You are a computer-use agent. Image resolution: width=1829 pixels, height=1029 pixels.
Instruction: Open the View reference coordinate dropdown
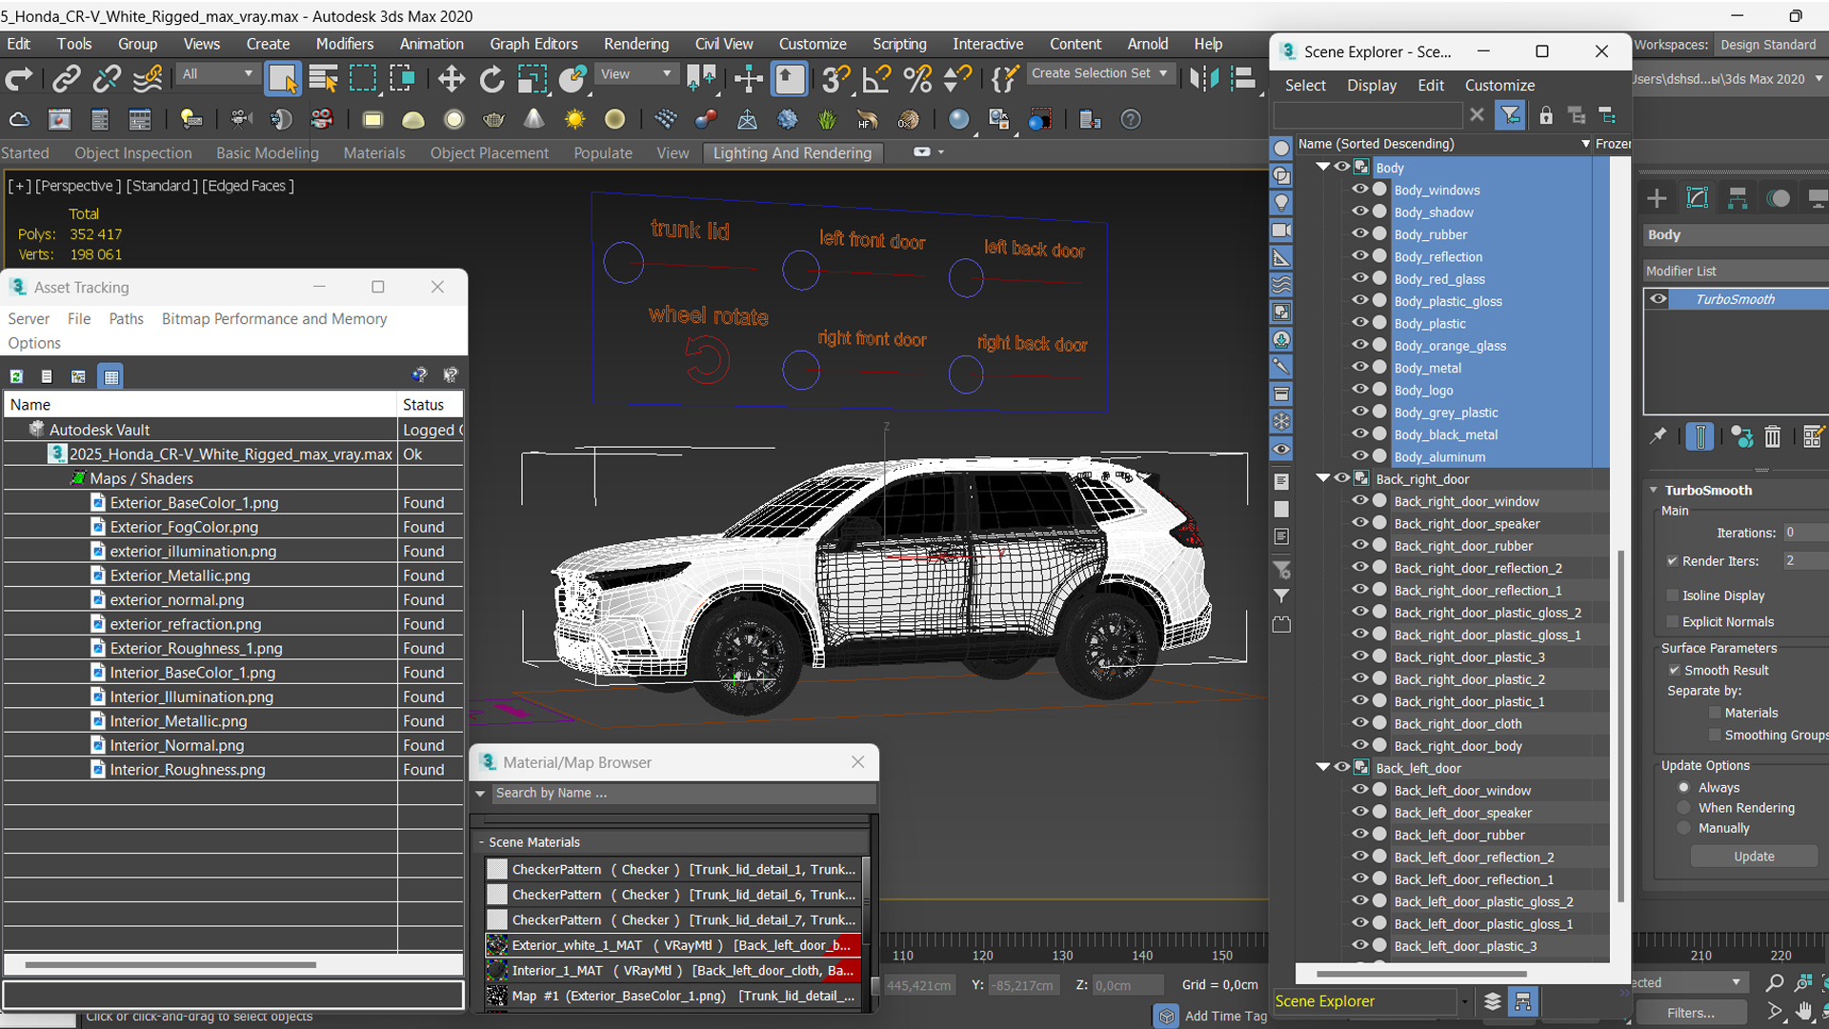635,74
